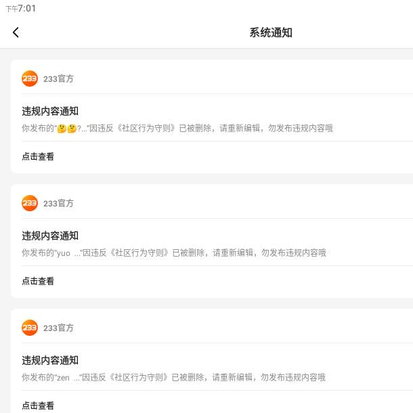Click the 系统通知 page title
This screenshot has width=413, height=413.
coord(271,32)
